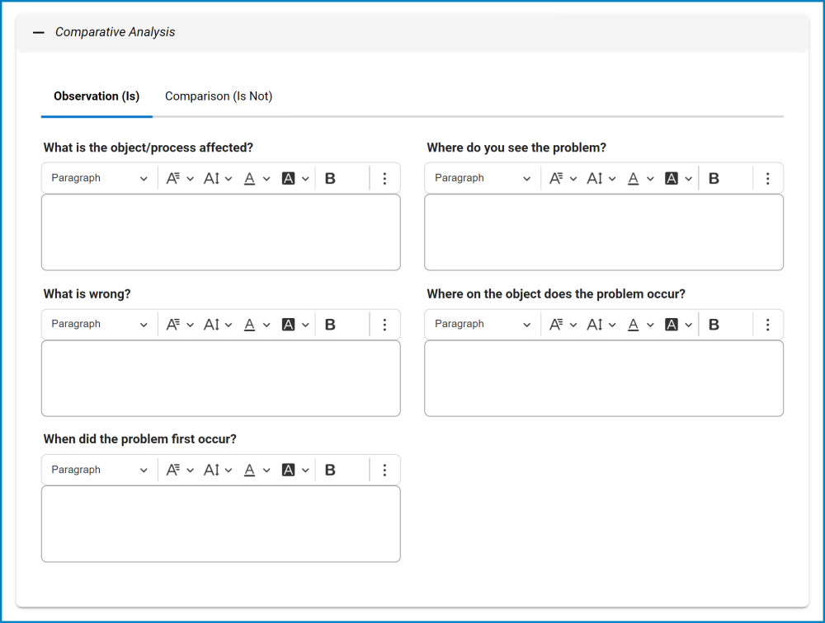825x623 pixels.
Task: Click the 'What is wrong?' text area
Action: click(x=221, y=378)
